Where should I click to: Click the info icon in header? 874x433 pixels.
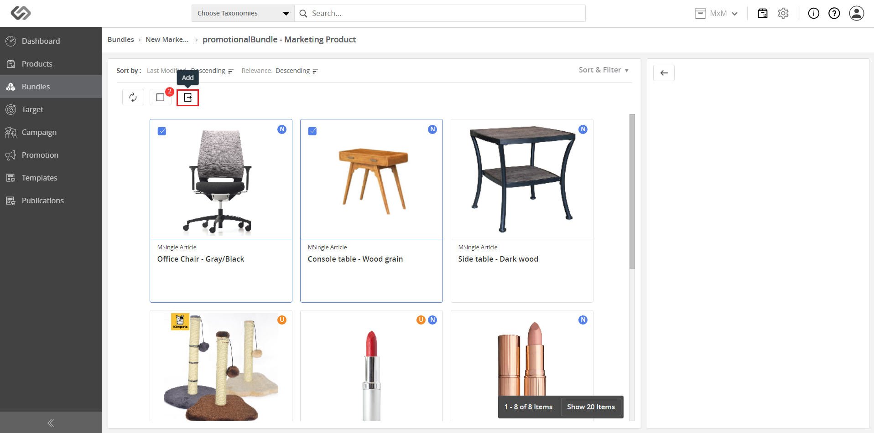[814, 13]
